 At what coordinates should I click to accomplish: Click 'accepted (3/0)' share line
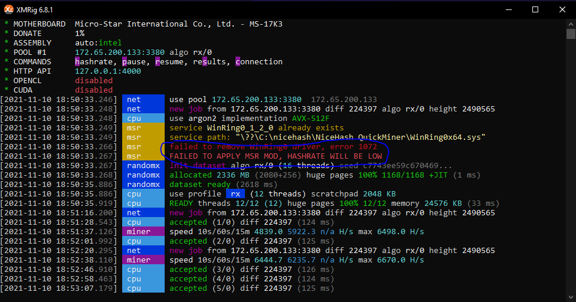pos(251,270)
